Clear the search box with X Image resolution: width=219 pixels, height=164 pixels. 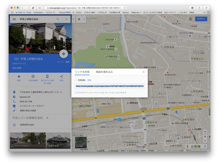tap(66, 19)
